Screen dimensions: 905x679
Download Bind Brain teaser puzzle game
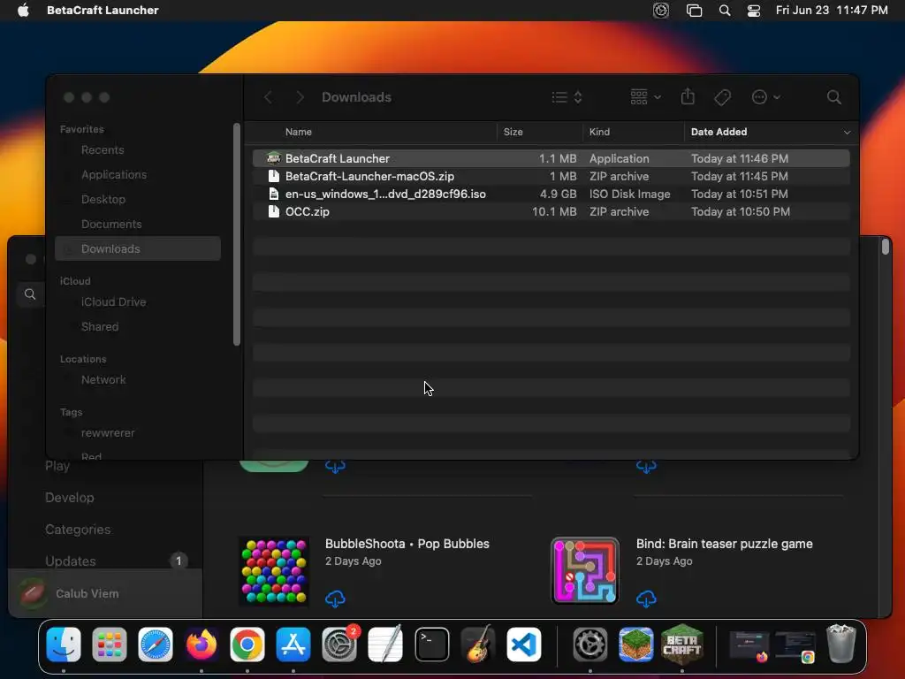(x=646, y=599)
